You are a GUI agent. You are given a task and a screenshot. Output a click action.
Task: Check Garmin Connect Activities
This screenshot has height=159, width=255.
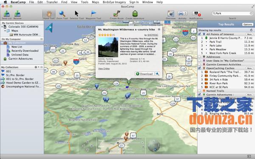pyautogui.click(x=199, y=64)
